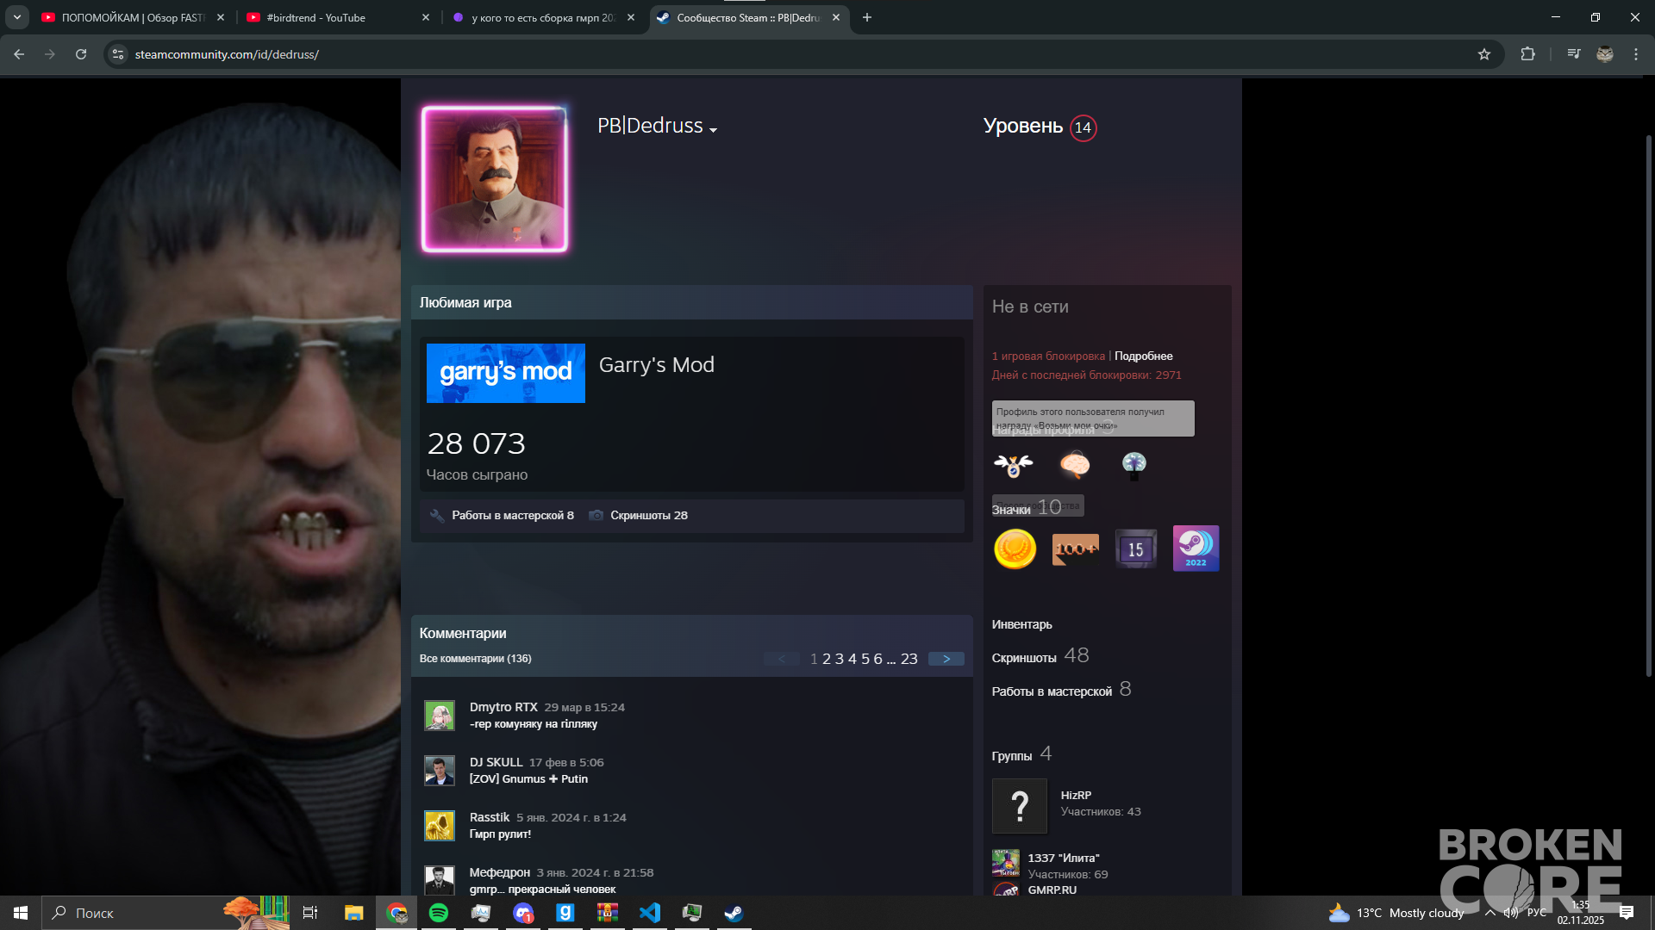Open the Garry's Mod game link
The height and width of the screenshot is (930, 1655).
[x=657, y=365]
